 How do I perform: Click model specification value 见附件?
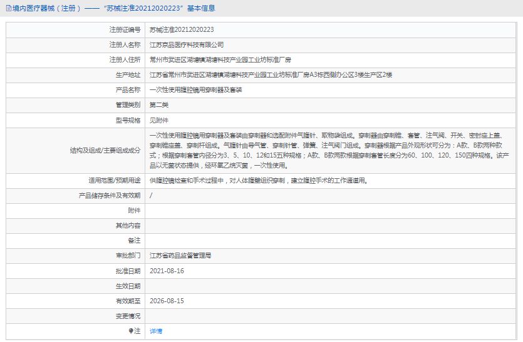158,120
